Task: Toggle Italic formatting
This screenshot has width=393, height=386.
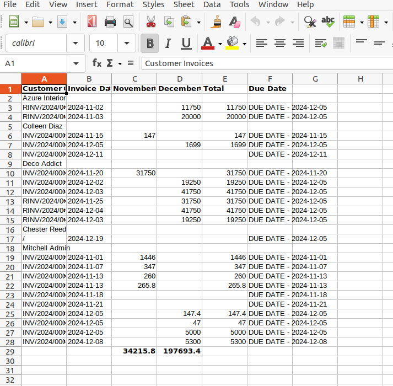Action: click(168, 43)
